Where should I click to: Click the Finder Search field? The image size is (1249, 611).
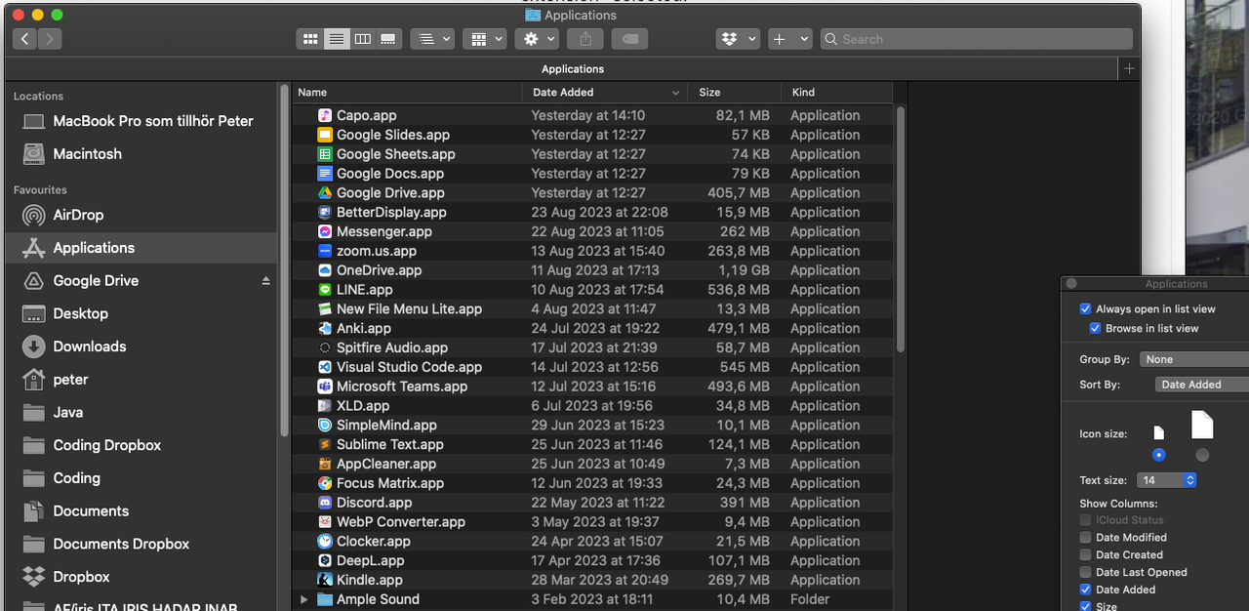pos(976,39)
